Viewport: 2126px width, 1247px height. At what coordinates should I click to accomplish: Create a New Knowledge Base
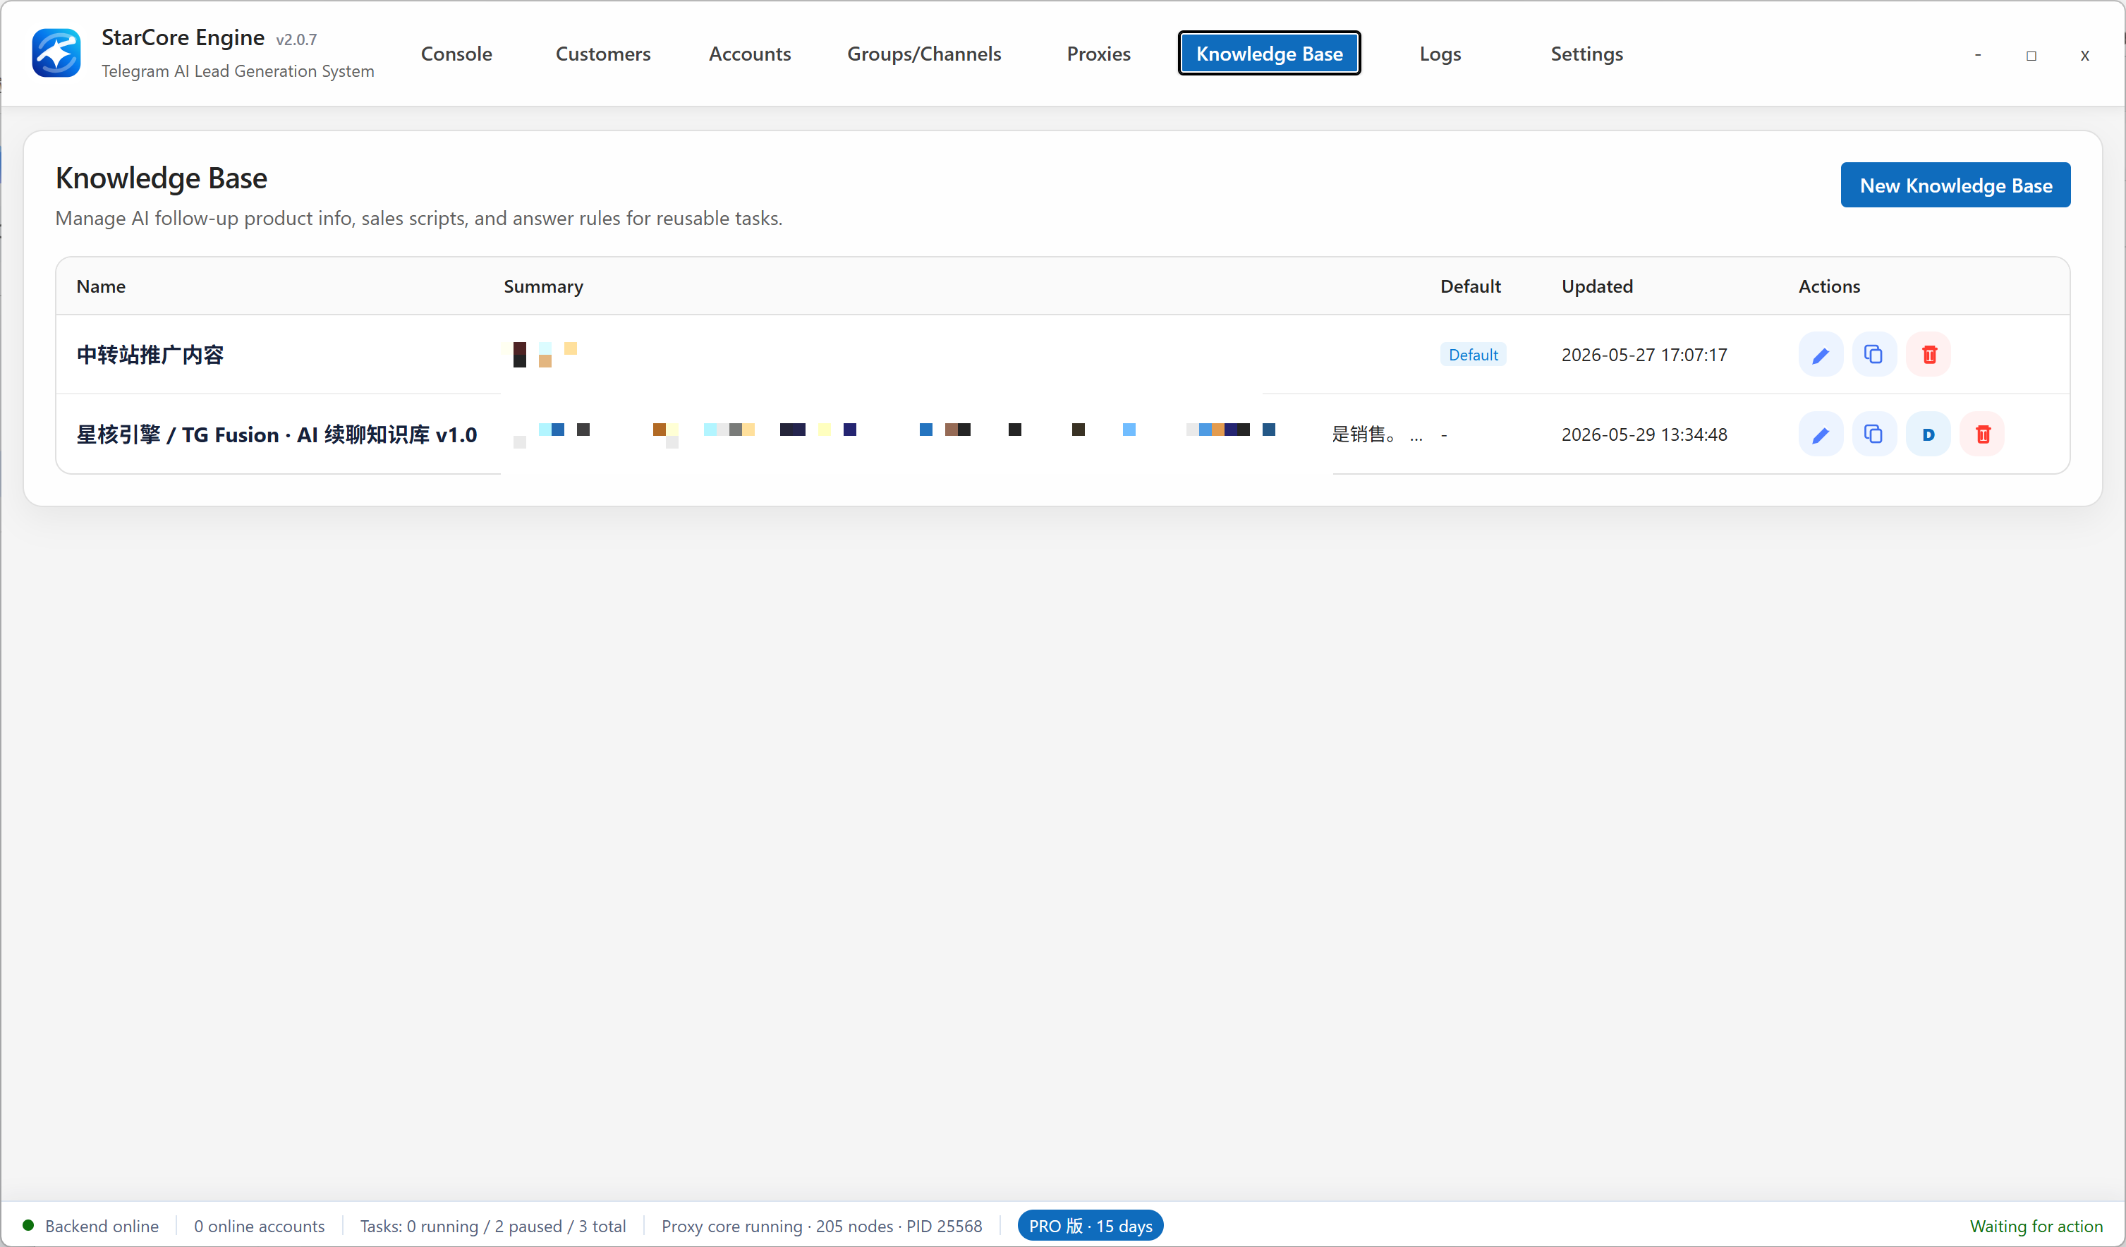pos(1955,185)
